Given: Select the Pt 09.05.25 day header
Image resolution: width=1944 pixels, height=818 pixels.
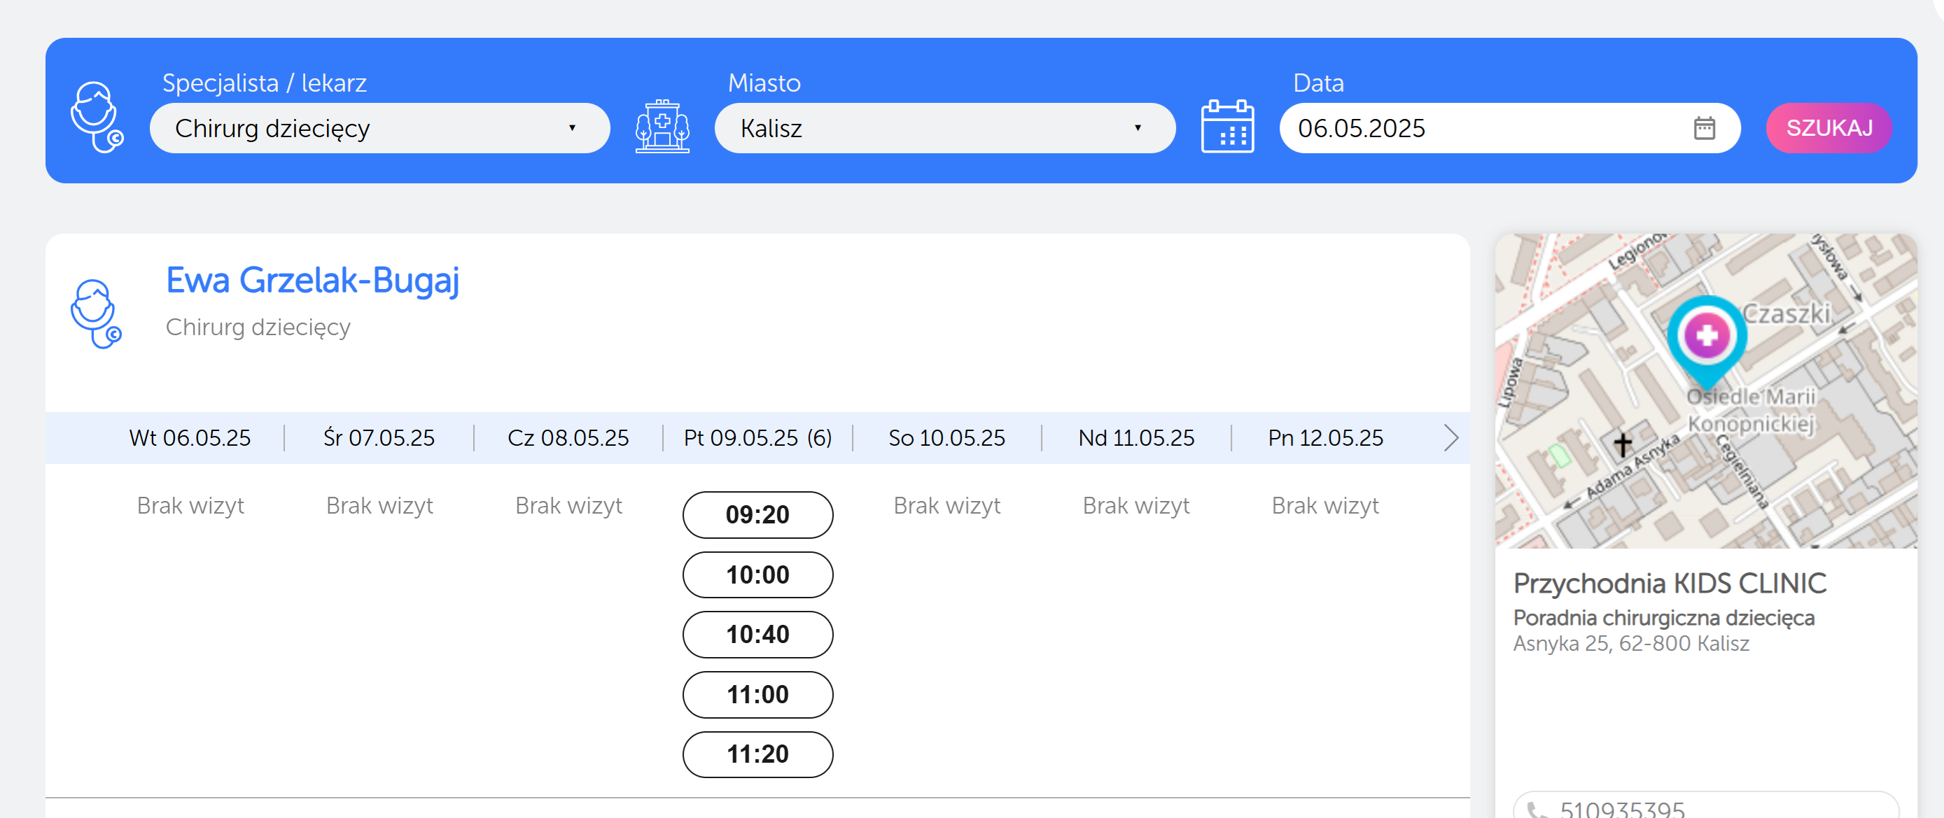Looking at the screenshot, I should tap(757, 437).
